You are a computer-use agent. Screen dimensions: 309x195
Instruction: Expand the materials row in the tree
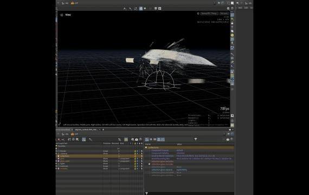click(56, 166)
